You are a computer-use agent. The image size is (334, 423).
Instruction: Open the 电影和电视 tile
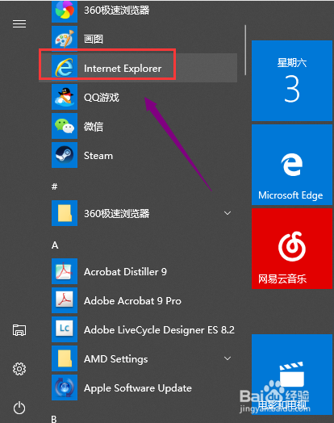click(292, 375)
